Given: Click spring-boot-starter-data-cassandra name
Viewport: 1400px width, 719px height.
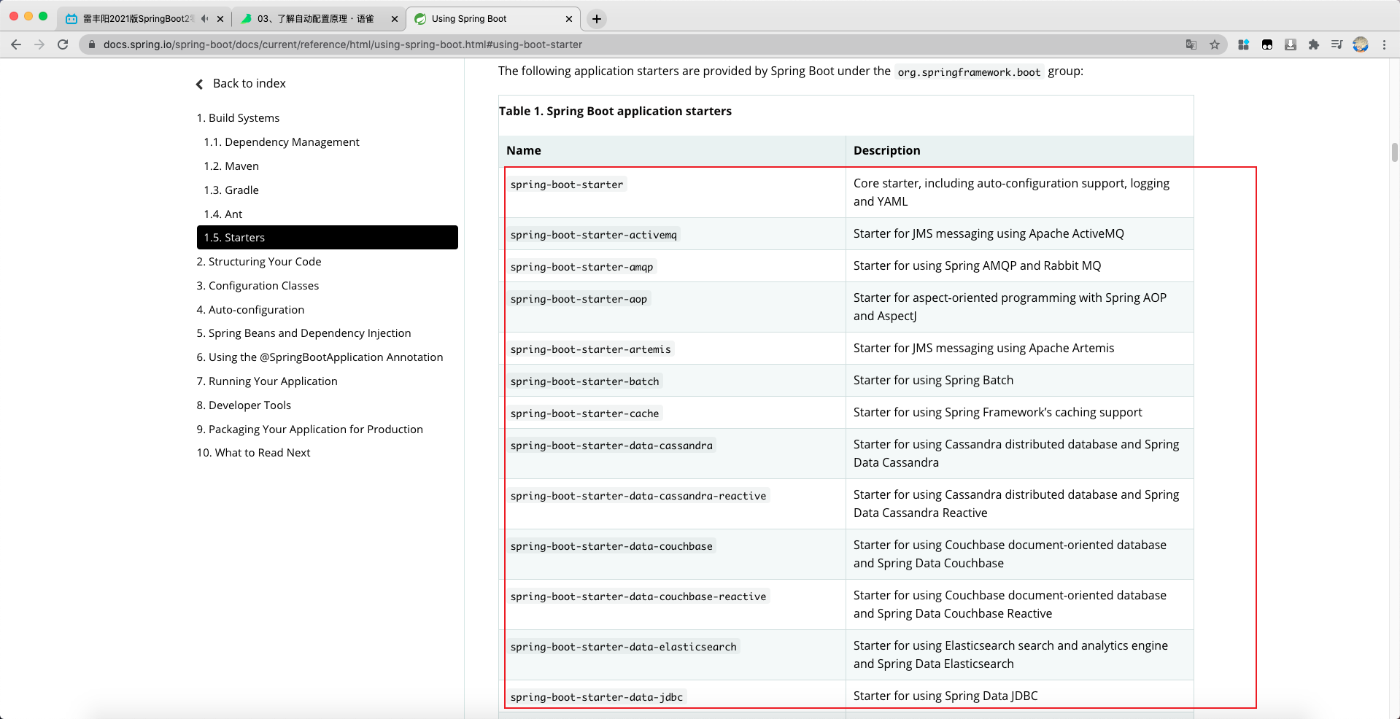Looking at the screenshot, I should click(x=611, y=446).
